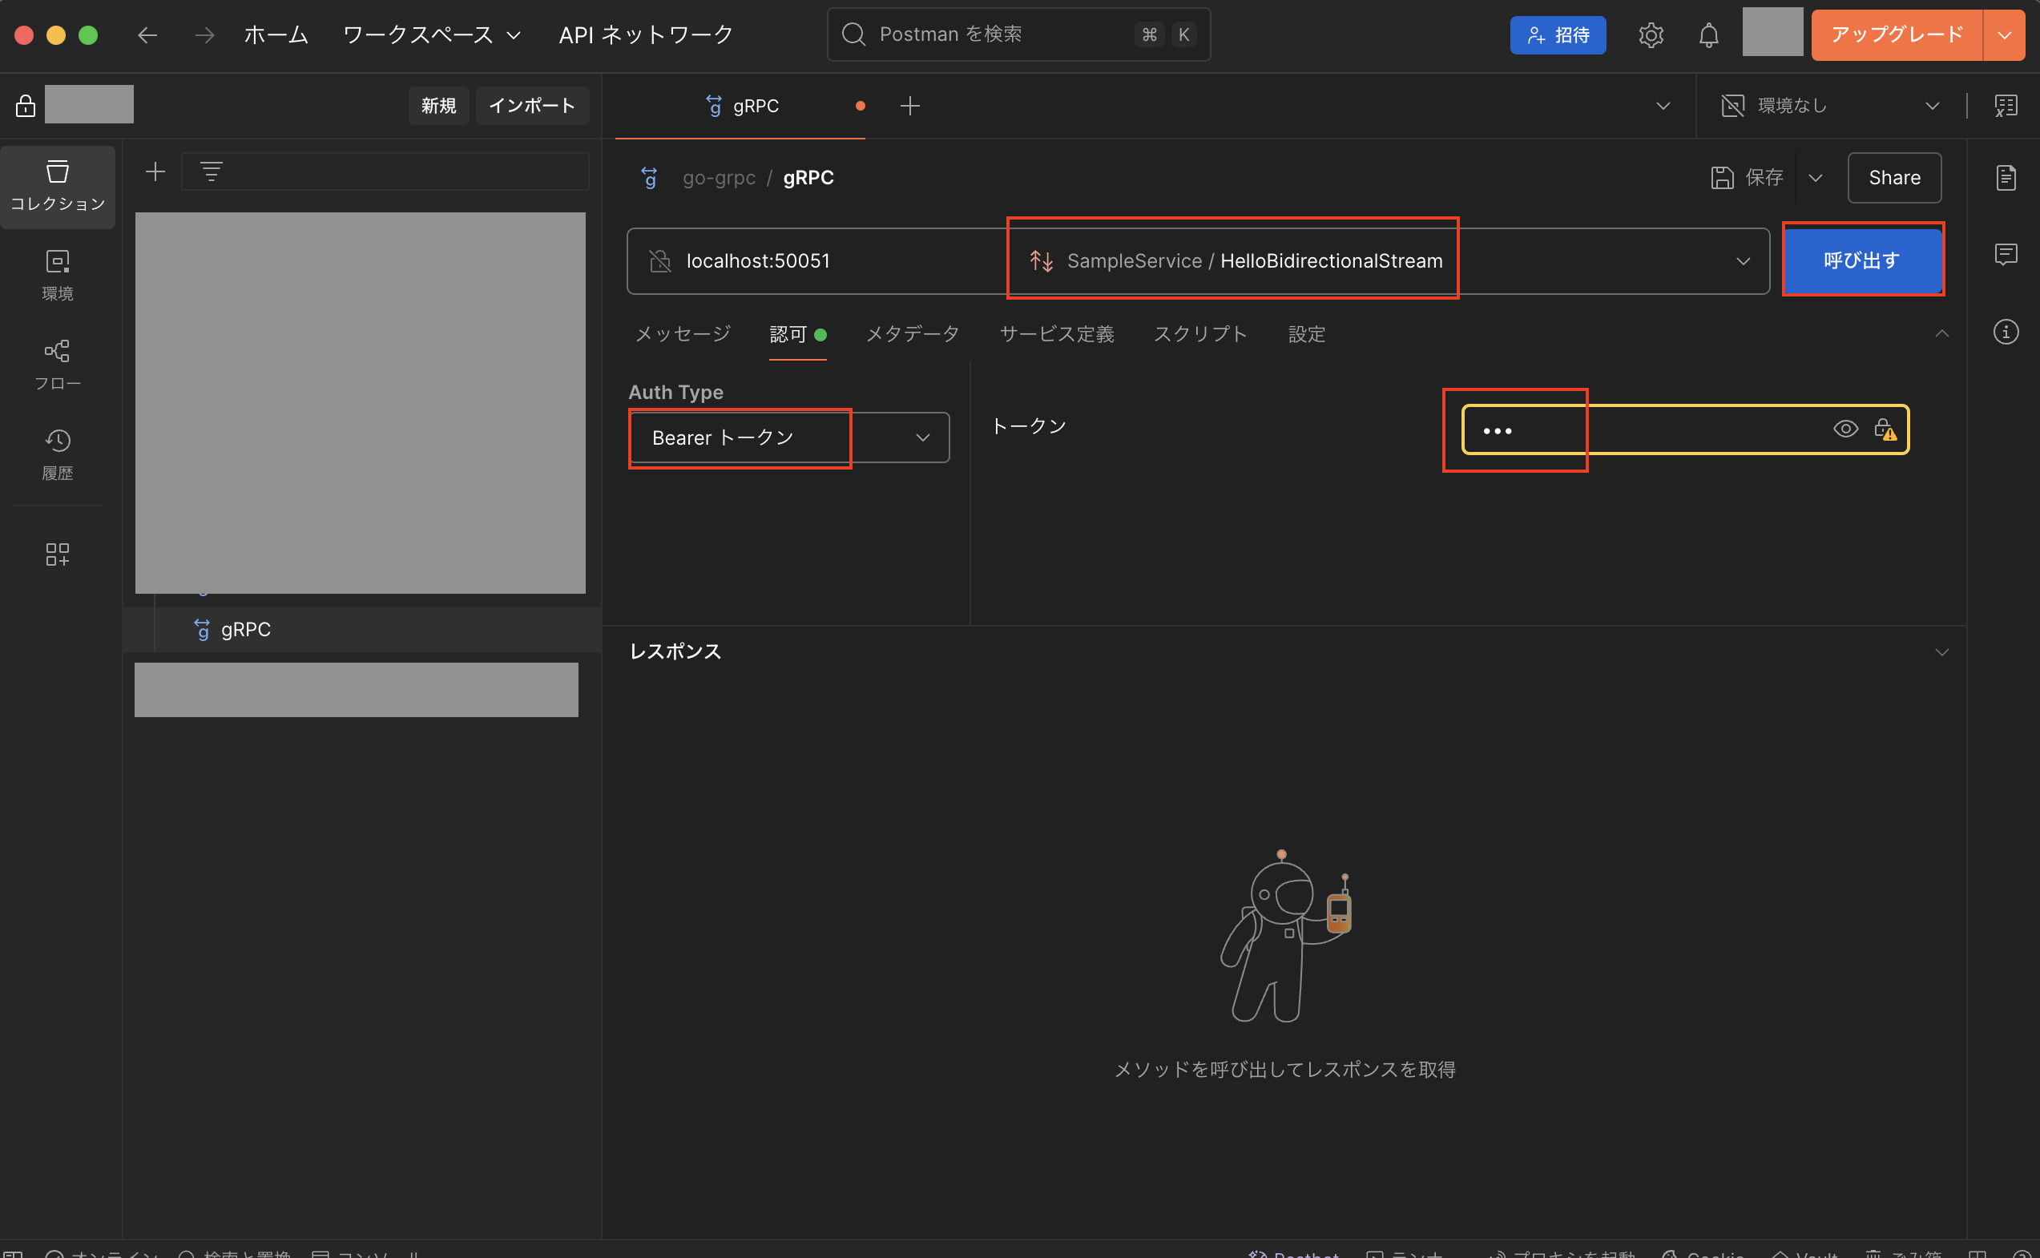Click the vault lock warning icon in token field
Viewport: 2040px width, 1258px height.
1885,429
